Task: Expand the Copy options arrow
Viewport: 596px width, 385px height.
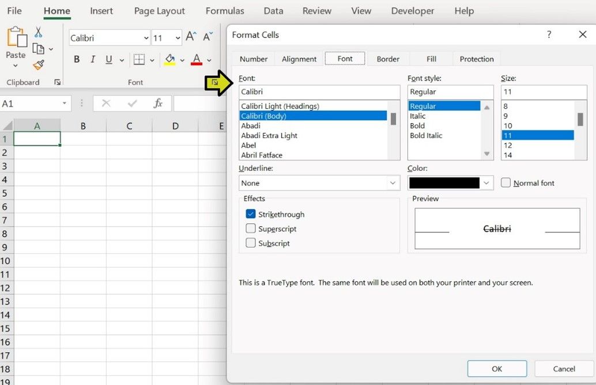Action: pos(51,49)
